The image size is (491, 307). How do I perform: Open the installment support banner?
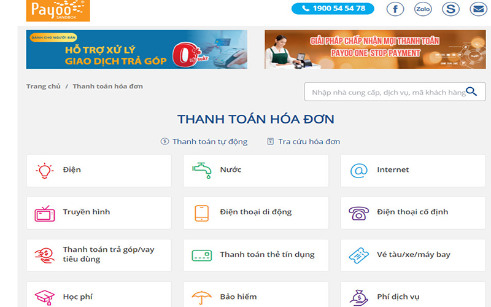coord(136,50)
